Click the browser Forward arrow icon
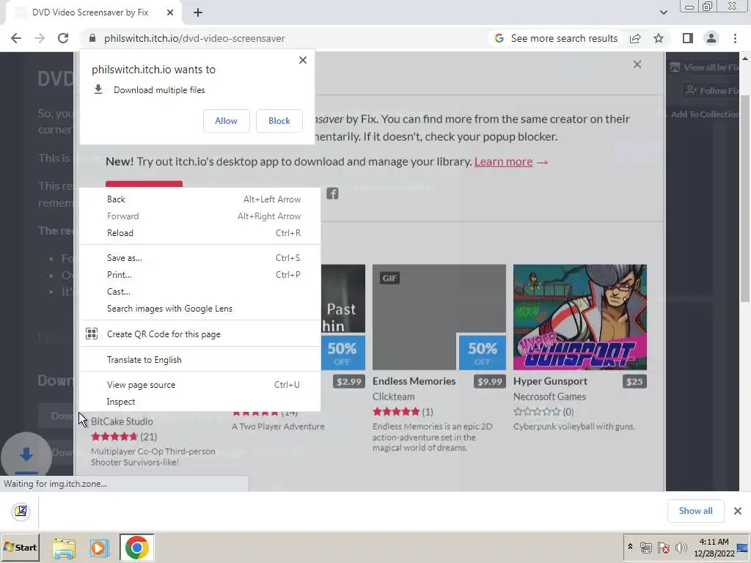Image resolution: width=751 pixels, height=563 pixels. (40, 38)
